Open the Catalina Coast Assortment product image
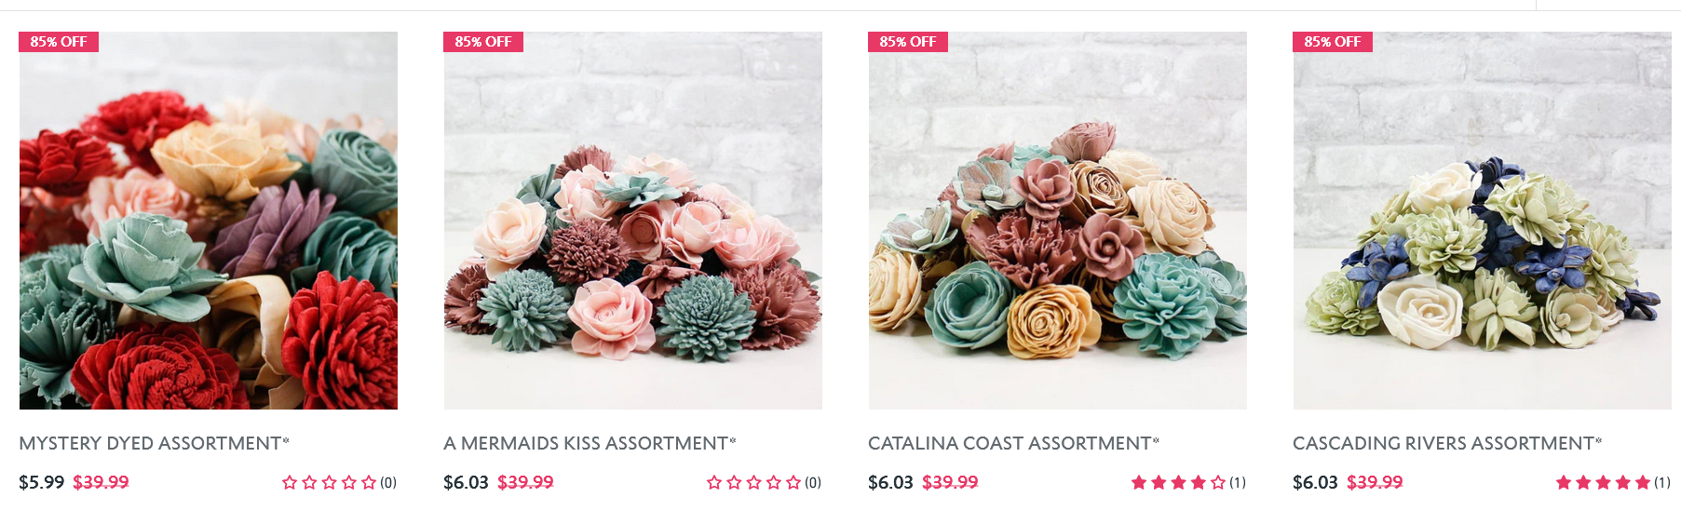The height and width of the screenshot is (511, 1681). point(1058,221)
